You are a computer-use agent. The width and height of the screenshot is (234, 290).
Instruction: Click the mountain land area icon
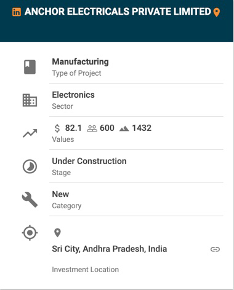click(124, 128)
